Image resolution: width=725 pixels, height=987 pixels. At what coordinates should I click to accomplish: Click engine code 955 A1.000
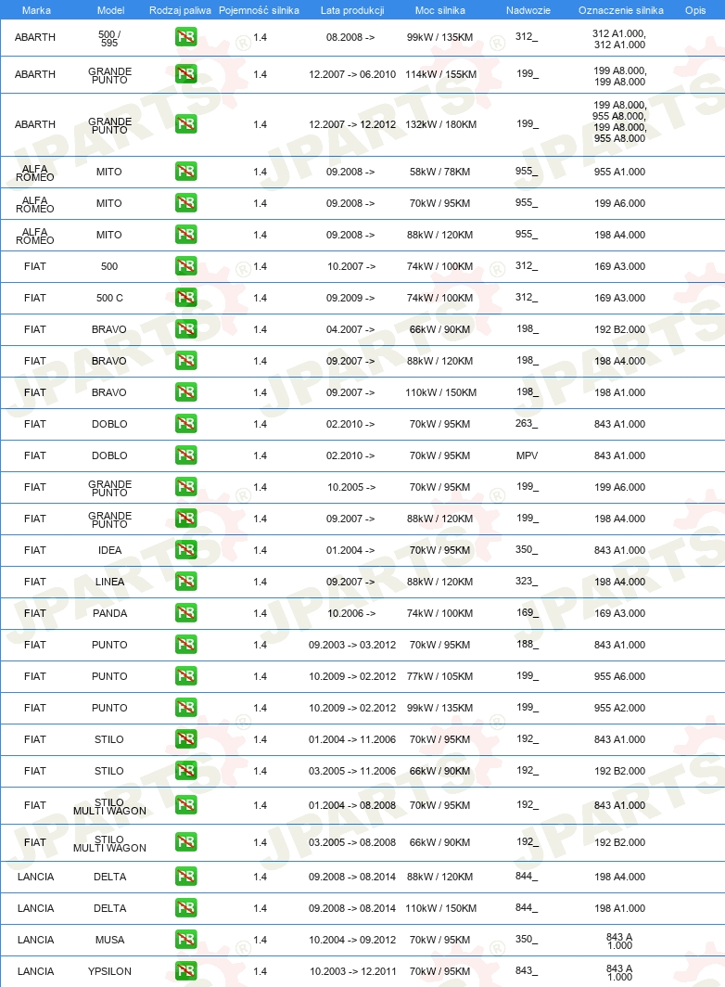tap(620, 172)
